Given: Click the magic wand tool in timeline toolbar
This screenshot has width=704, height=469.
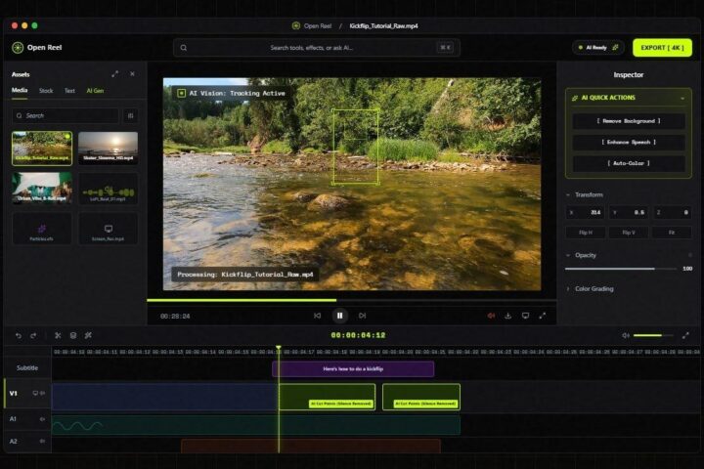Looking at the screenshot, I should point(88,335).
